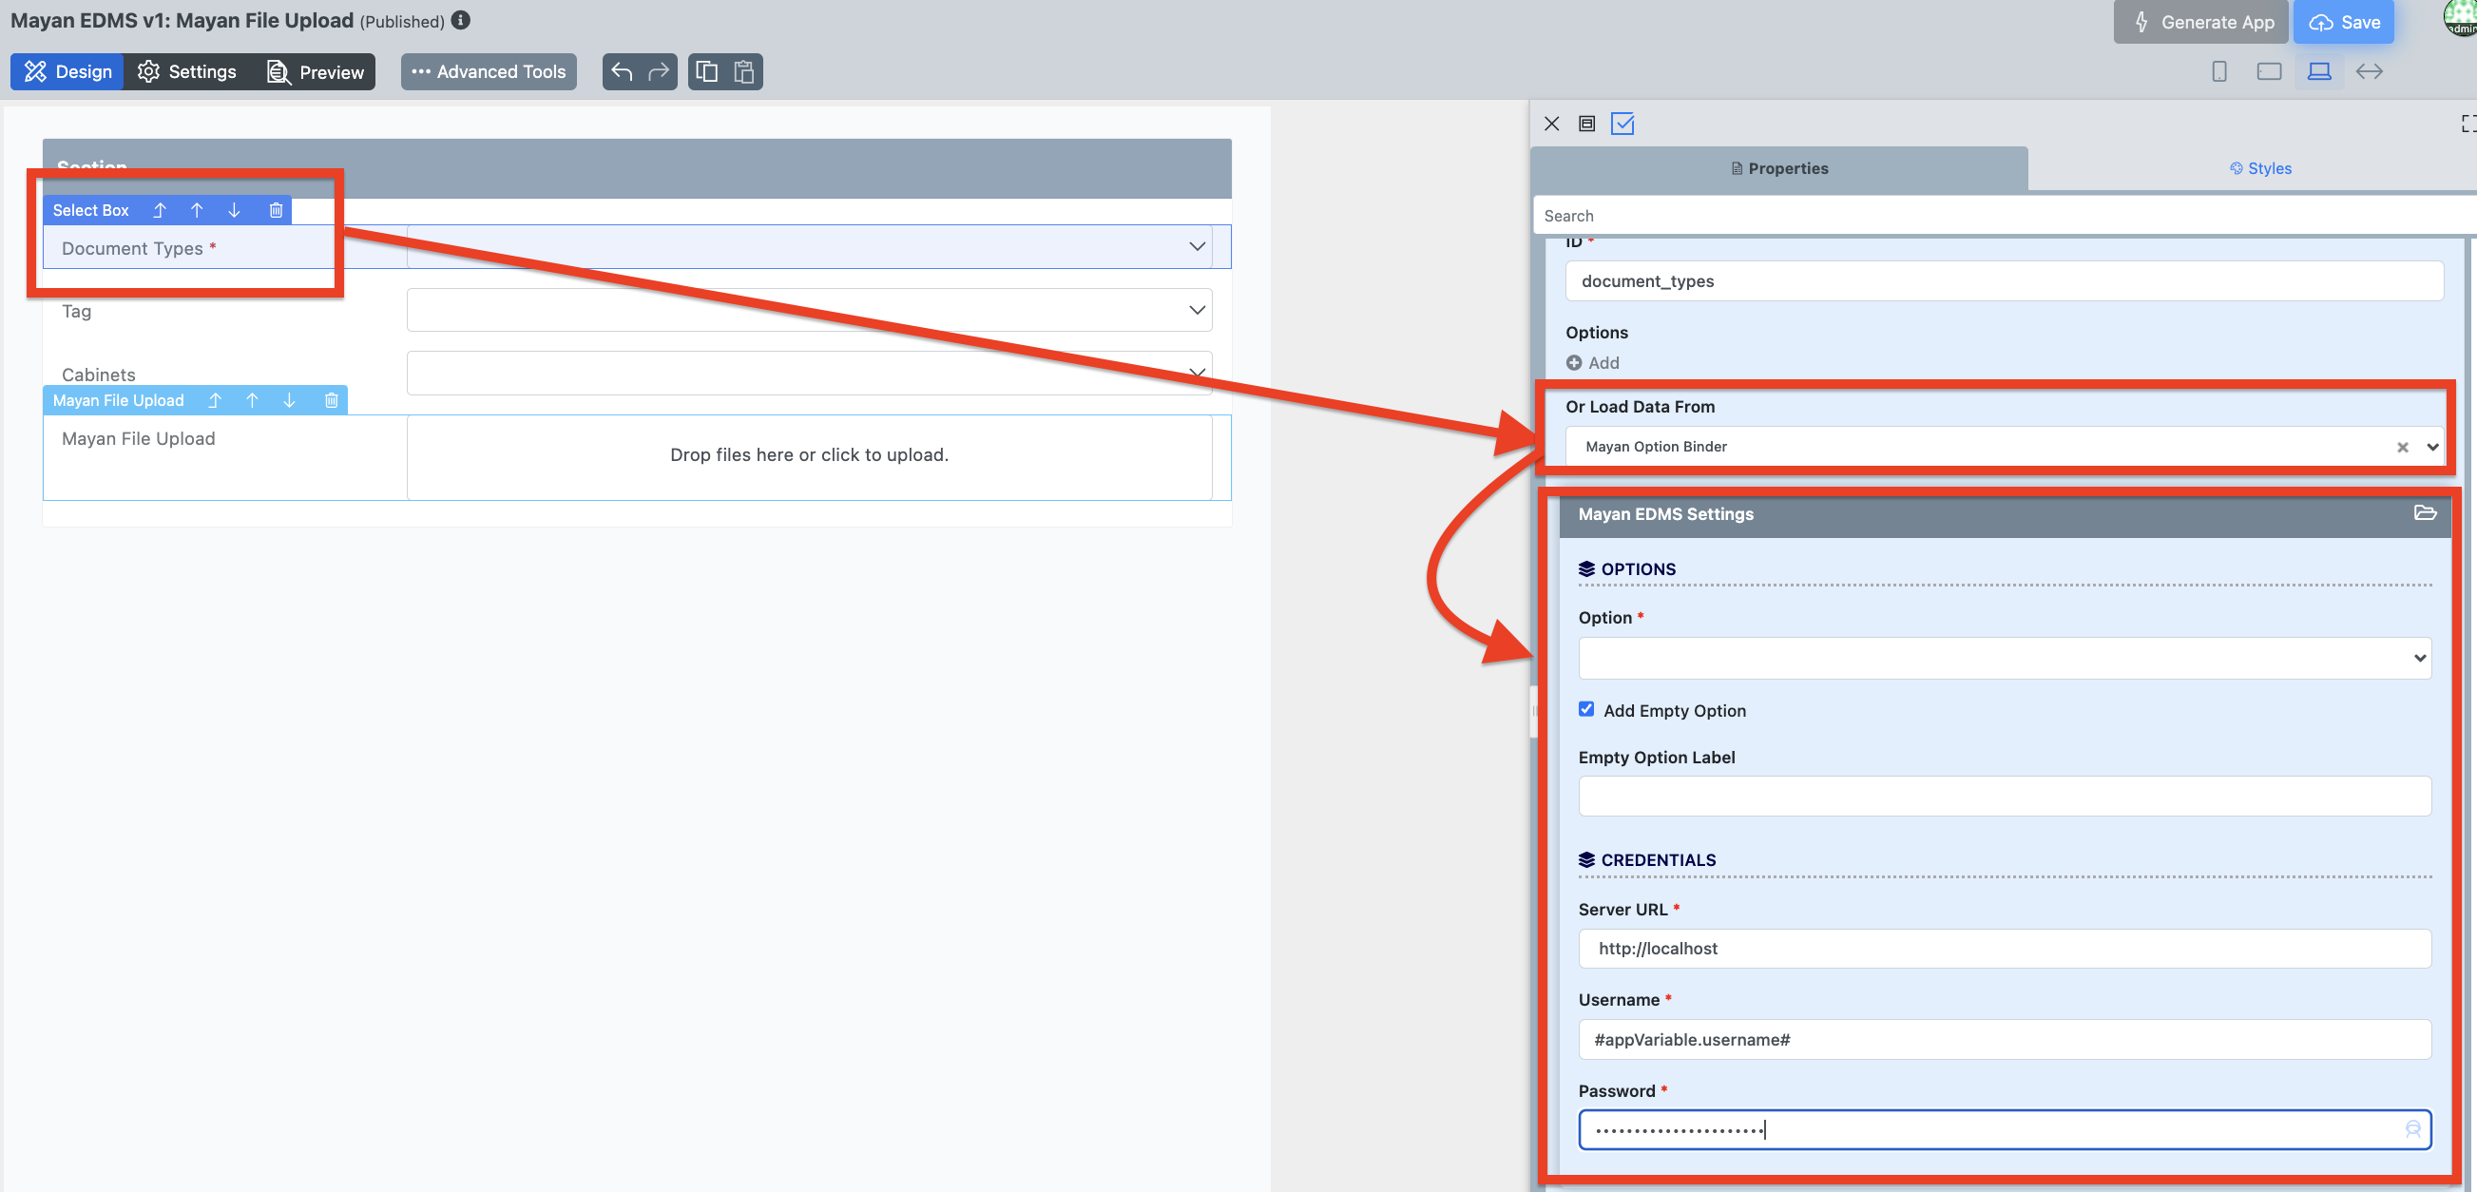Switch to tablet view icon
Viewport: 2477px width, 1192px height.
(2268, 72)
